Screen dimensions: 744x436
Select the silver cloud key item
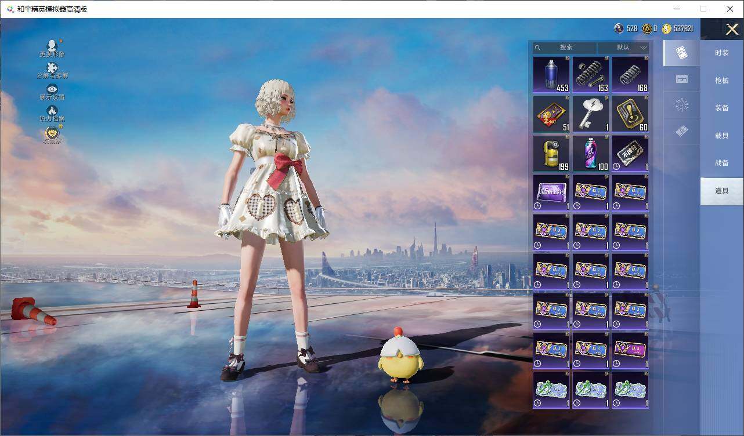coord(591,114)
